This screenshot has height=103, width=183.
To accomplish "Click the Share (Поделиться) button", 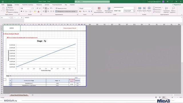I will pos(176,5).
